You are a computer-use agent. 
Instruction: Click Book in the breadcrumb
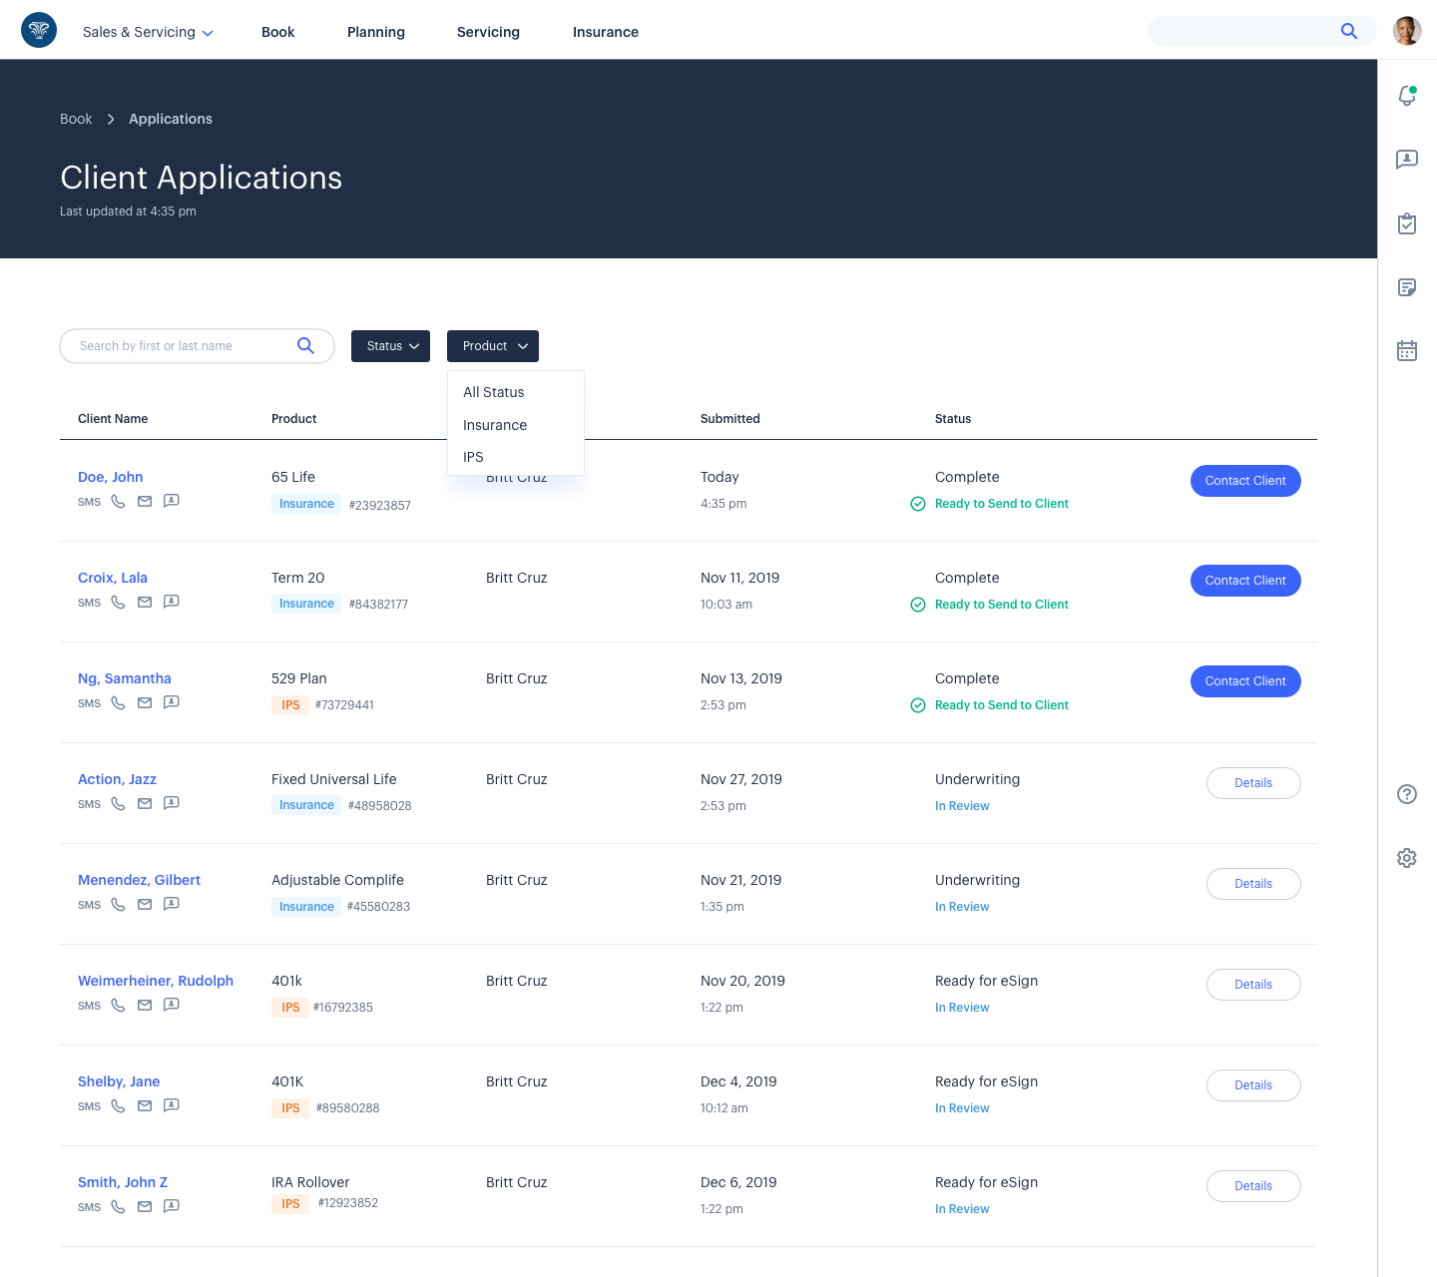click(76, 119)
